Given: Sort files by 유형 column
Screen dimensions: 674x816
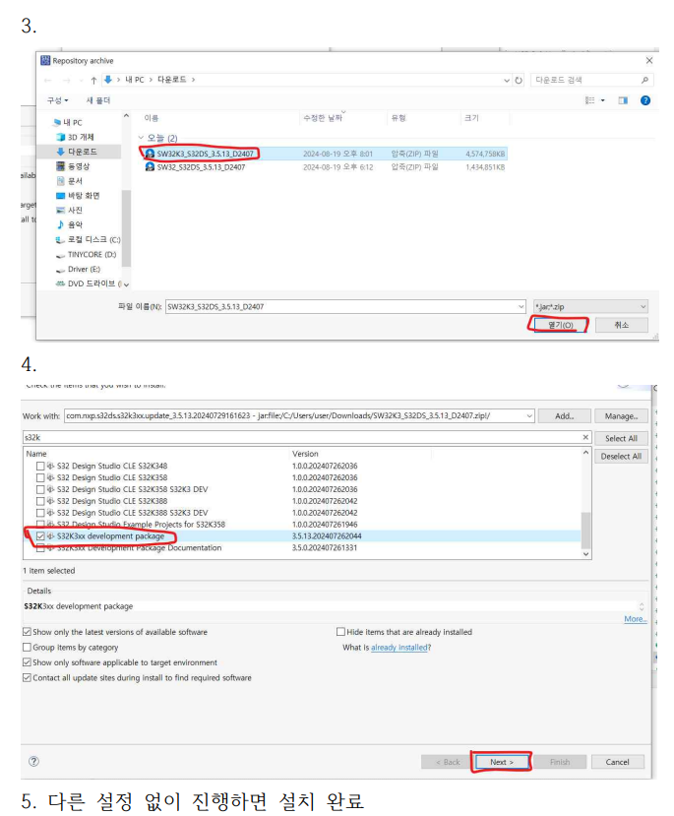Looking at the screenshot, I should coord(398,118).
